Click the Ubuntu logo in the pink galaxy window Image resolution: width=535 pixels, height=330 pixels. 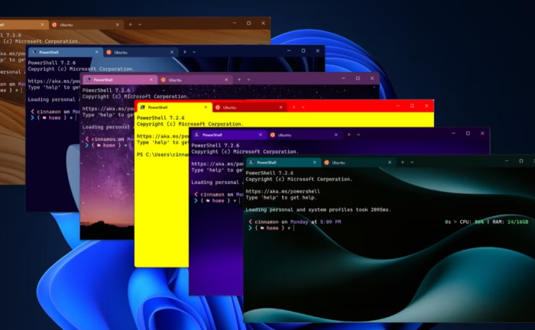click(x=164, y=79)
